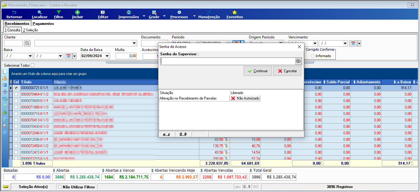Check the Selecionar Todos checkbox

[33, 65]
